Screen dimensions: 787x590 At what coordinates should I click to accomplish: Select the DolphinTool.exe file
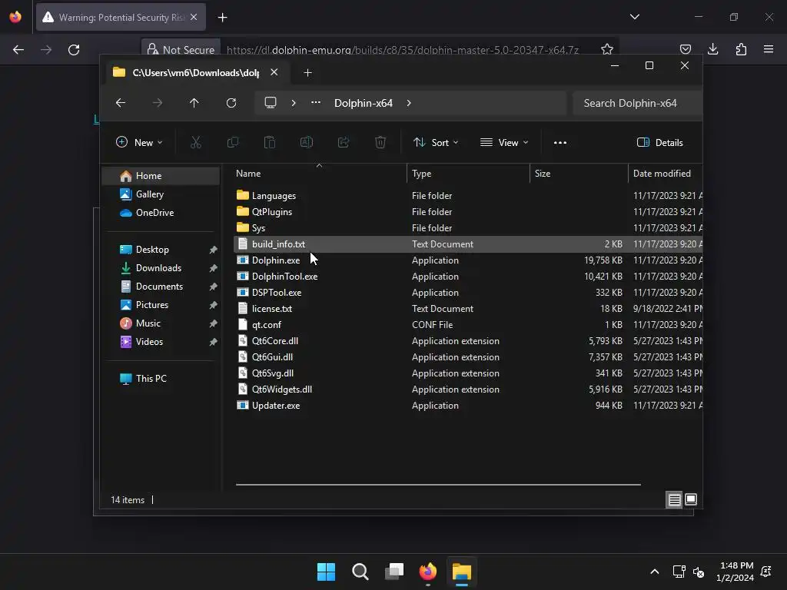(284, 277)
